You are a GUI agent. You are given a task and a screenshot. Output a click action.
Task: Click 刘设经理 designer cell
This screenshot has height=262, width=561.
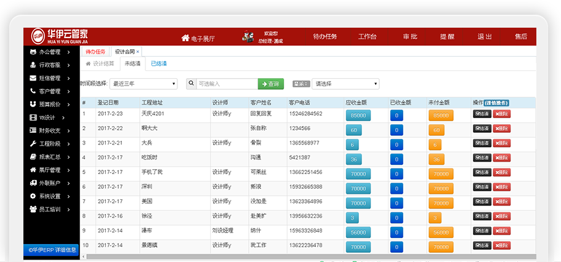tap(222, 231)
